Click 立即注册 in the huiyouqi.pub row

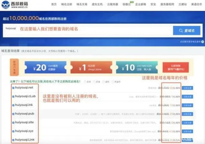click(187, 114)
